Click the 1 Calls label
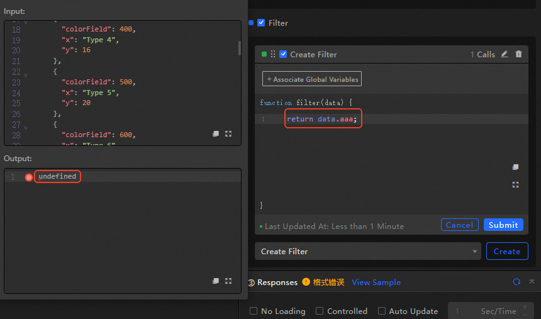 (x=482, y=54)
